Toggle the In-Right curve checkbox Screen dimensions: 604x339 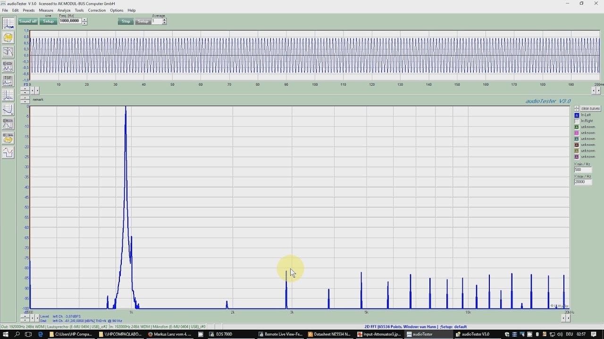pyautogui.click(x=577, y=121)
